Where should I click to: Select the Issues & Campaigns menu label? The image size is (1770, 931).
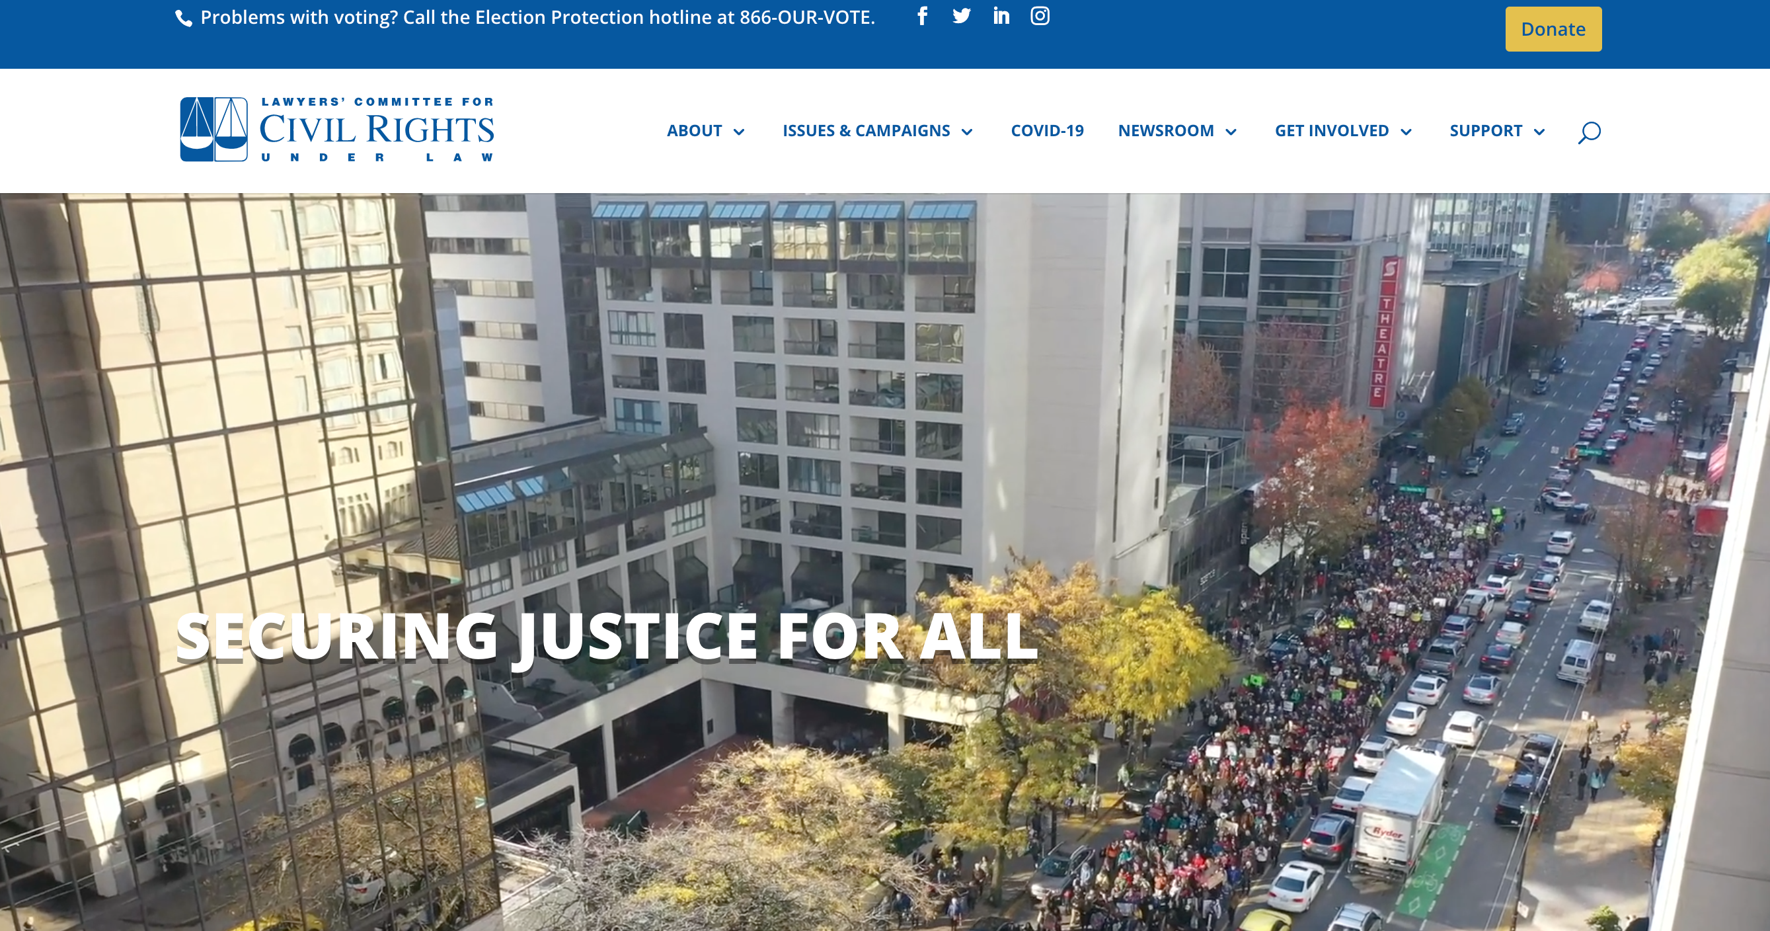click(x=866, y=131)
